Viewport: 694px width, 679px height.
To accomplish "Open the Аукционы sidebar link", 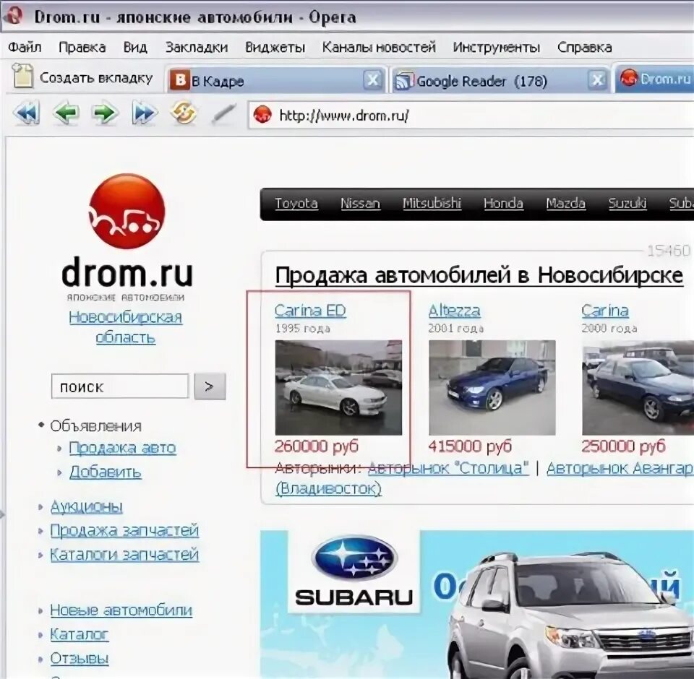I will point(86,506).
